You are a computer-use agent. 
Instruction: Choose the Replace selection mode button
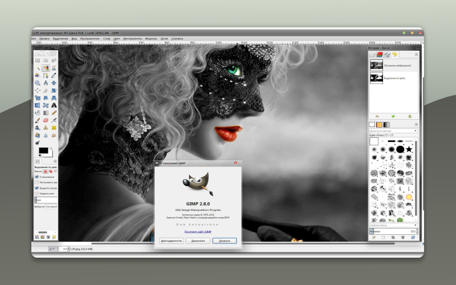coord(46,172)
